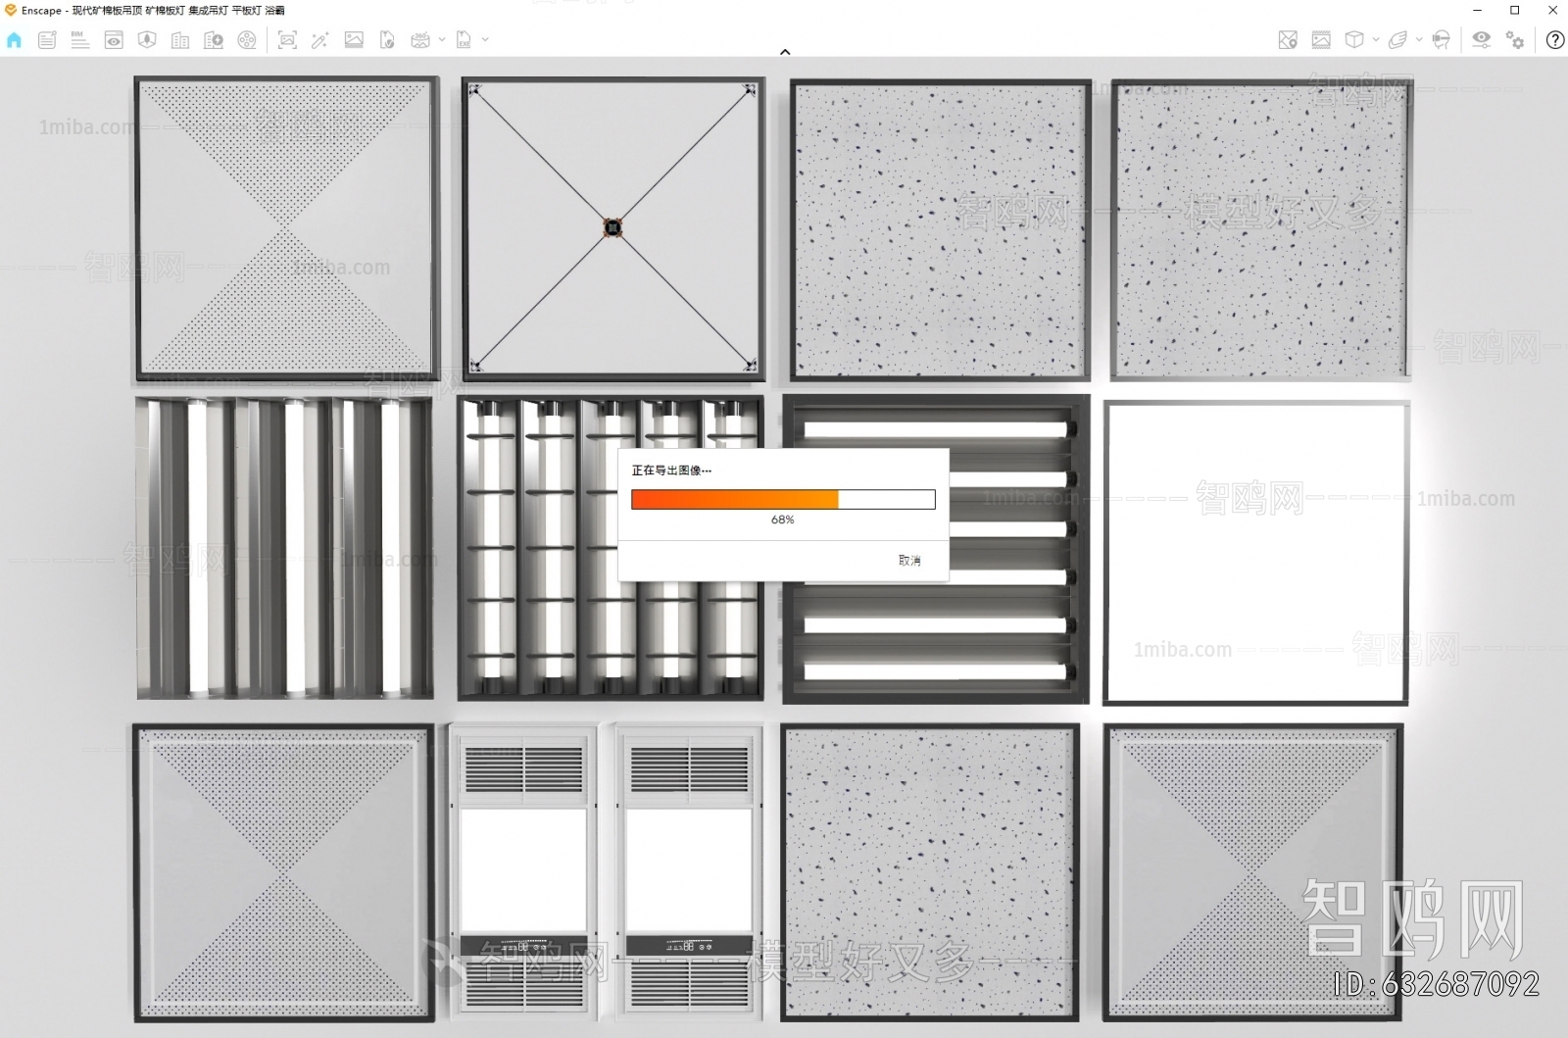
Task: Click the VR headset icon
Action: coord(1441,40)
